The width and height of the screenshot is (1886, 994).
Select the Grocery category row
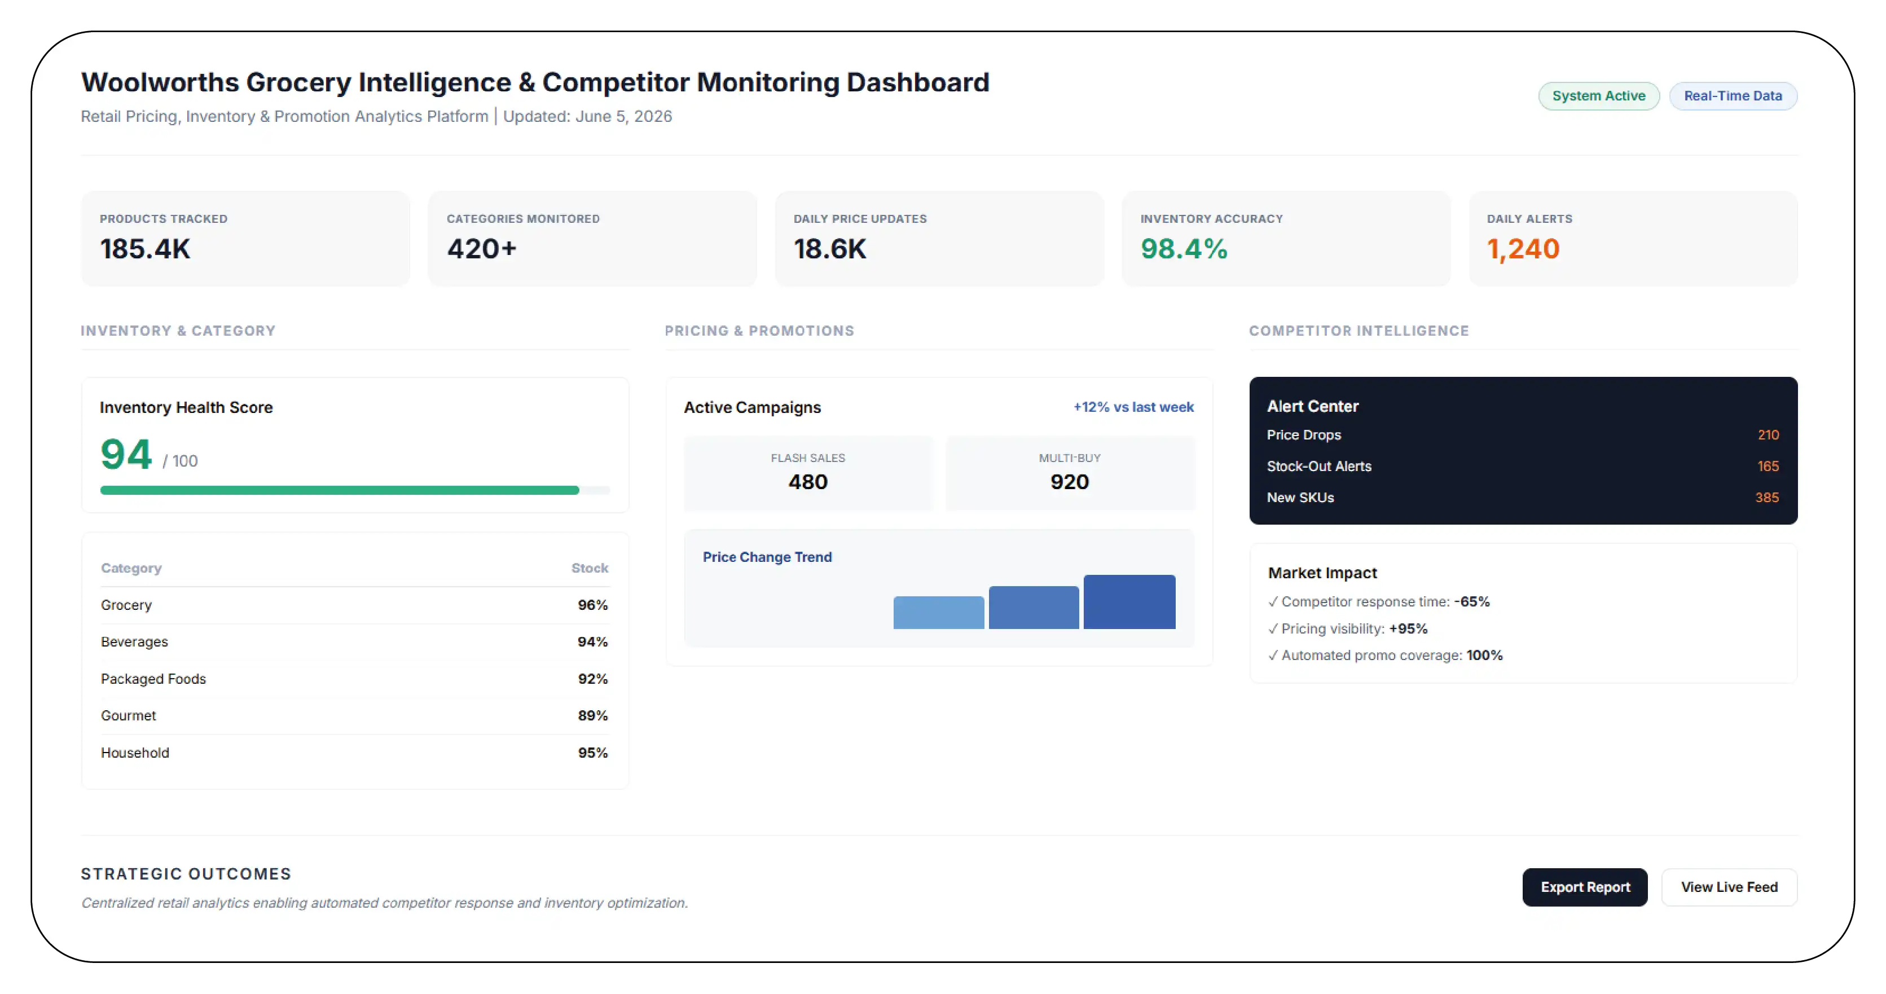(x=354, y=605)
